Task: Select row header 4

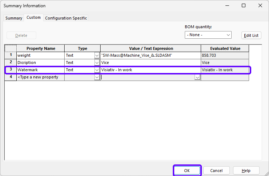Action: point(11,77)
